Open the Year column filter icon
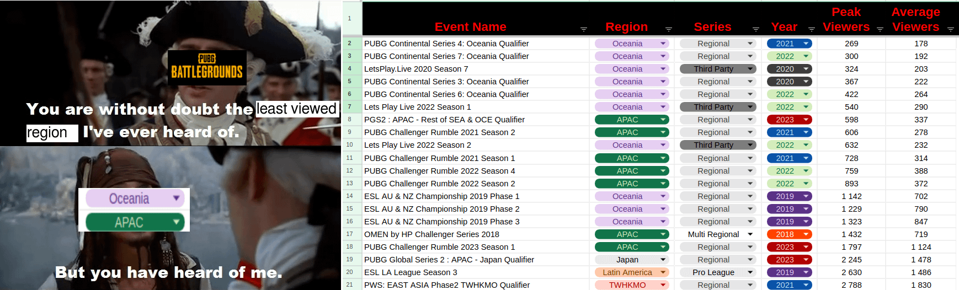This screenshot has width=959, height=290. tap(811, 29)
